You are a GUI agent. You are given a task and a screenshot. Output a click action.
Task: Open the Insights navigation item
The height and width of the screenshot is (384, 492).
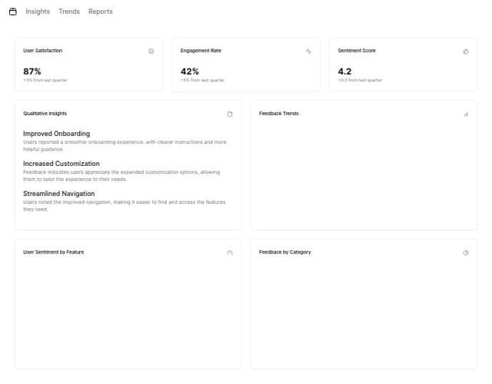pyautogui.click(x=38, y=12)
